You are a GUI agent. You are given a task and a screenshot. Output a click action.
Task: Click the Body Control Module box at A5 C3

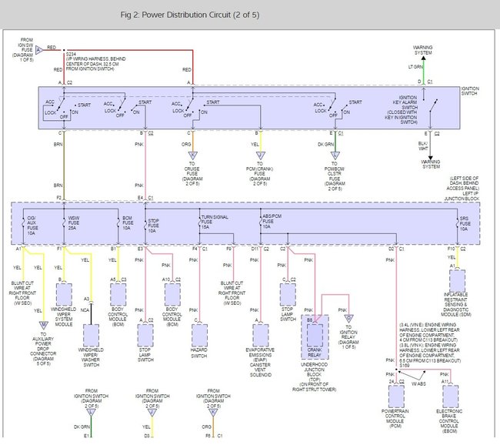coord(118,294)
